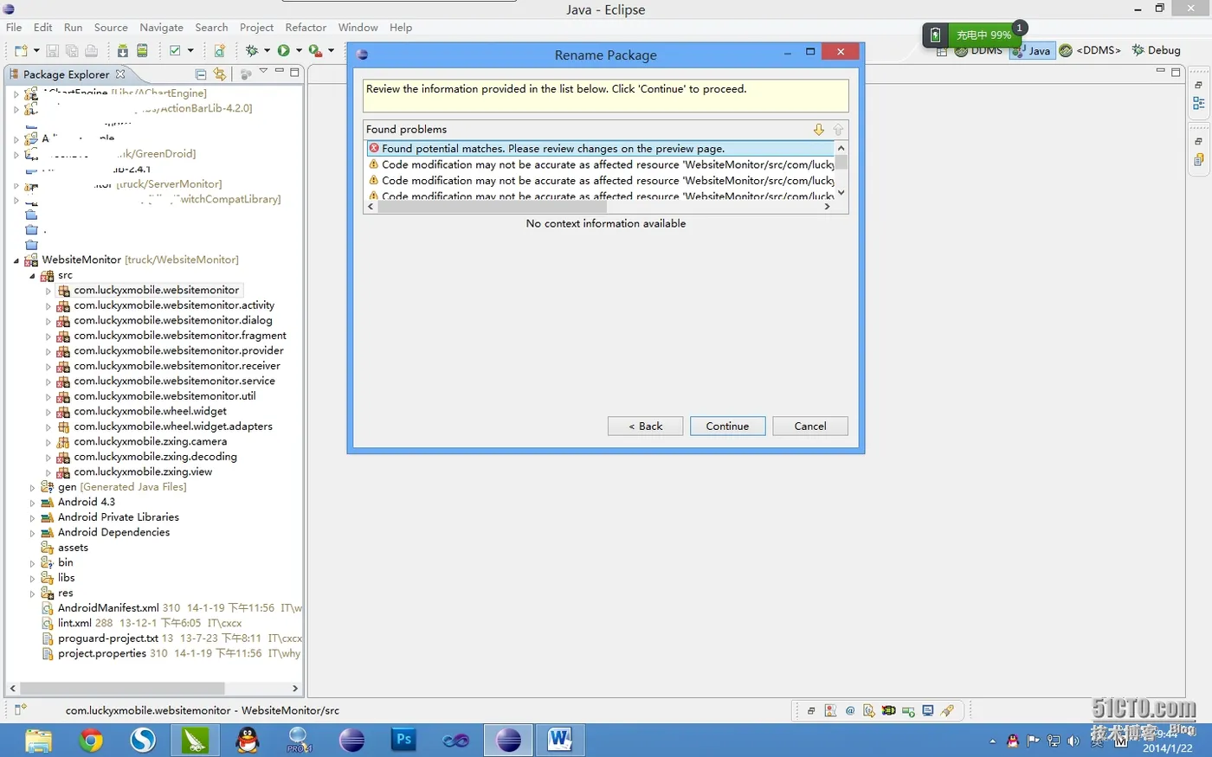The width and height of the screenshot is (1212, 757).
Task: Click the Android Lint check icon
Action: (175, 50)
